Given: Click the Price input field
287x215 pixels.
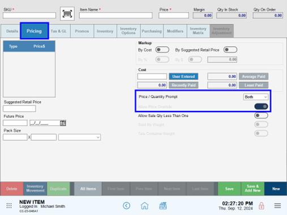Looking at the screenshot, I should [174, 15].
